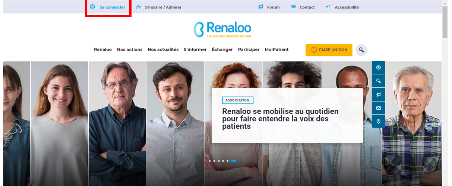
Task: Open the MoiPatient menu item
Action: 276,49
